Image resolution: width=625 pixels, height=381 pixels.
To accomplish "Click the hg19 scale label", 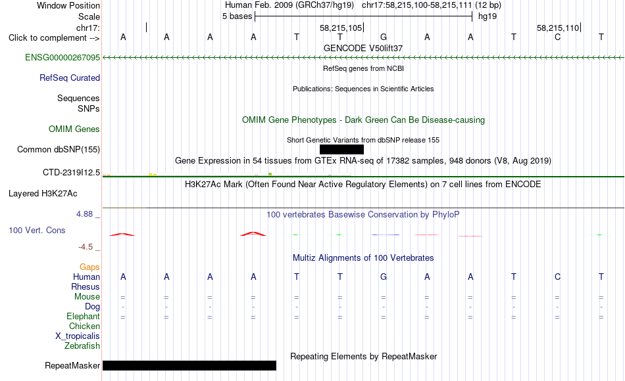I will [x=488, y=16].
